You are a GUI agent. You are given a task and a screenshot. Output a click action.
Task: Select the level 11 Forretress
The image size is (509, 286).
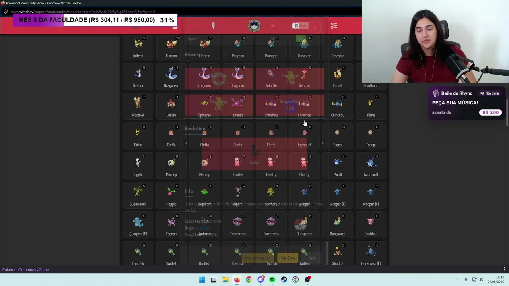pos(238,226)
